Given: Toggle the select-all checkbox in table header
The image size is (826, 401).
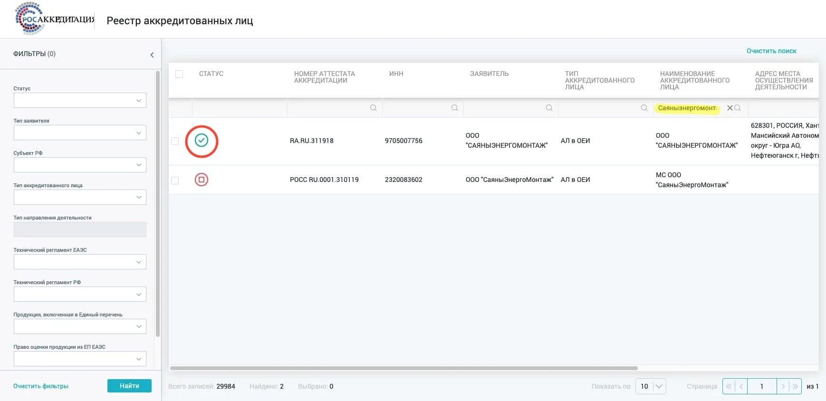Looking at the screenshot, I should pyautogui.click(x=179, y=74).
